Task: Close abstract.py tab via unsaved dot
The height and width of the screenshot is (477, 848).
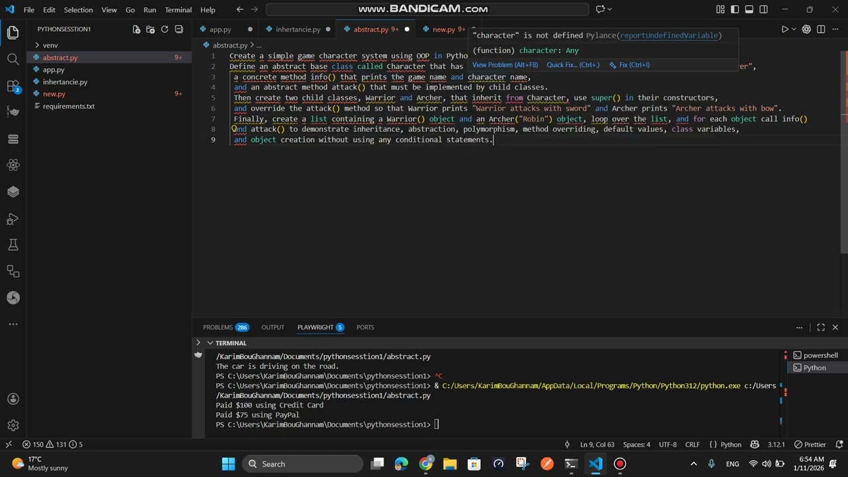Action: [x=407, y=29]
